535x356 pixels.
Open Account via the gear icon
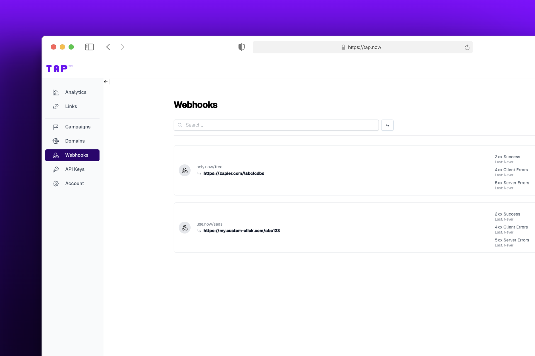[x=56, y=183]
